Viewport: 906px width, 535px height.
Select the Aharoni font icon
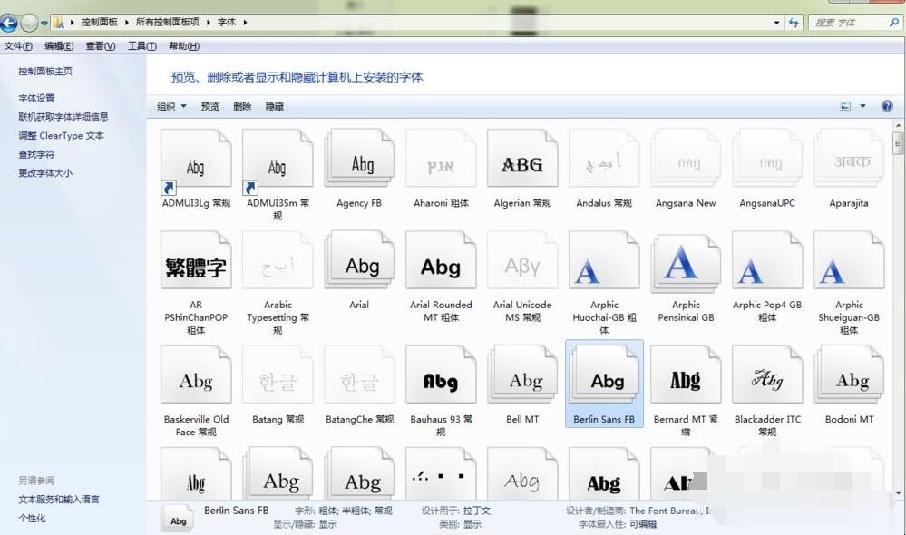(441, 159)
